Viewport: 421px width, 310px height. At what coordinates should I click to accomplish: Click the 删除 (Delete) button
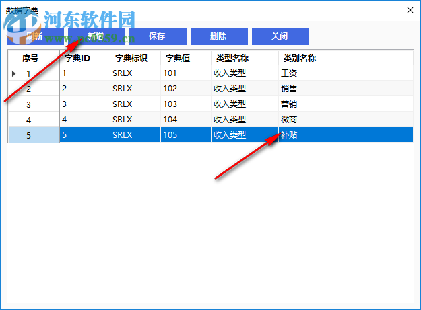click(x=219, y=36)
